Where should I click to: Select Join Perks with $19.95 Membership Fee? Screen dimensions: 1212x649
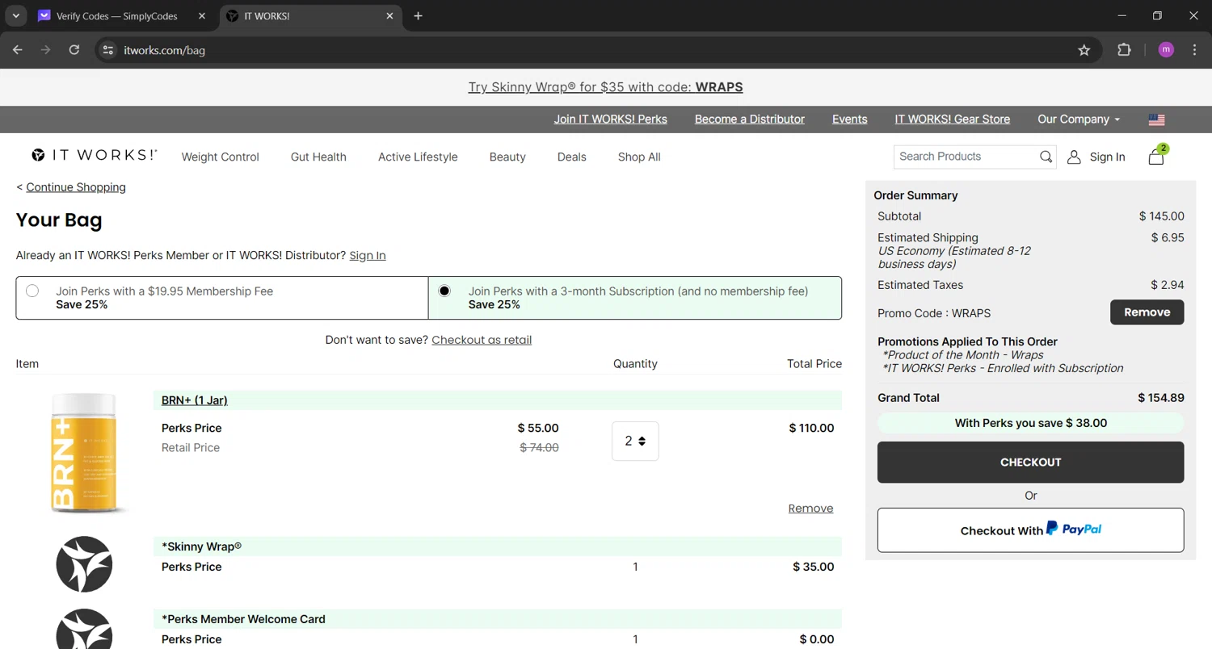[32, 291]
